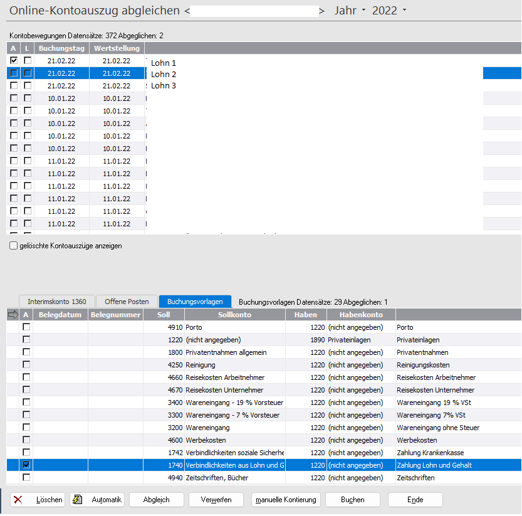Image resolution: width=522 pixels, height=516 pixels.
Task: Click the Abgleich button
Action: (x=156, y=499)
